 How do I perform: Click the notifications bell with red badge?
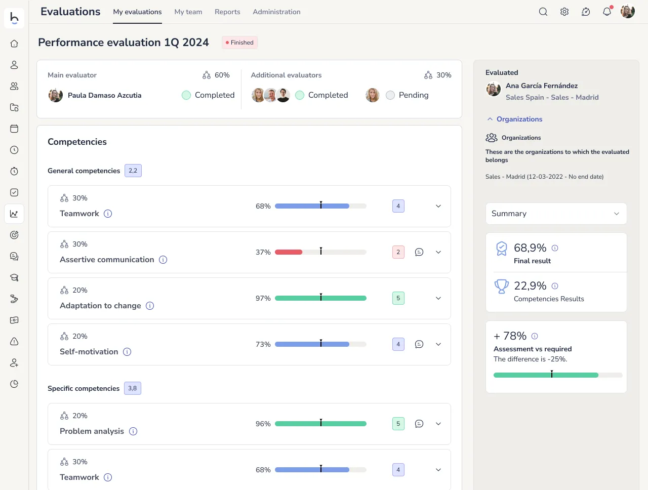[607, 11]
